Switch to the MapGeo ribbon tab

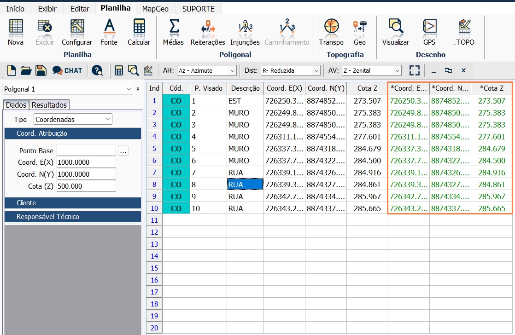[155, 9]
